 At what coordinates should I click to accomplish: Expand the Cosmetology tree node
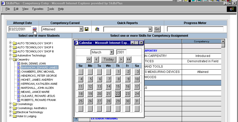(x=10, y=104)
